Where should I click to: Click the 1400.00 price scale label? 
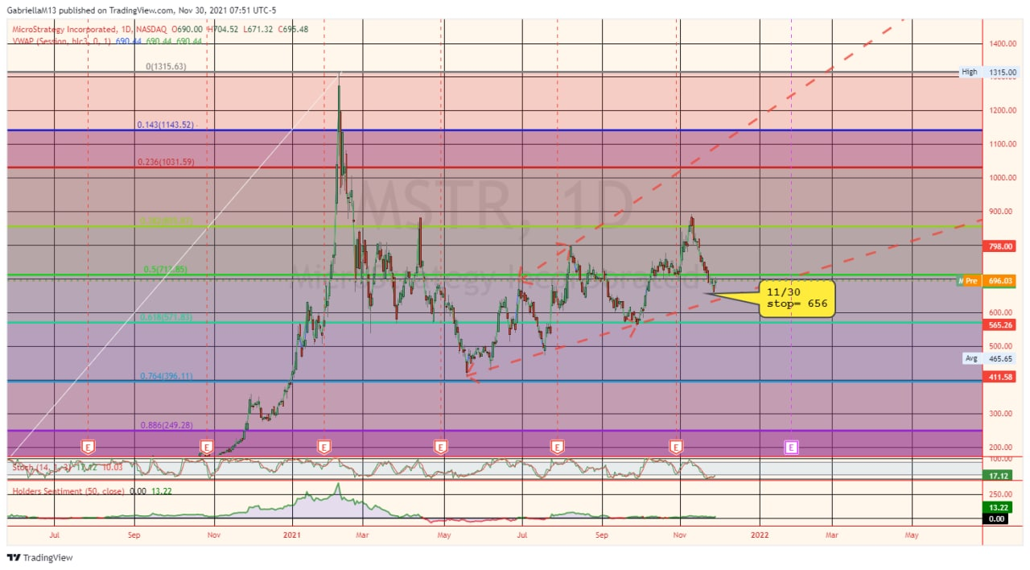[1002, 43]
